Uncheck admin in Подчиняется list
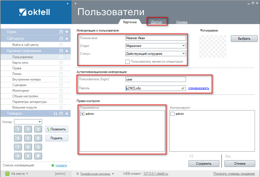The image size is (260, 177). (82, 114)
